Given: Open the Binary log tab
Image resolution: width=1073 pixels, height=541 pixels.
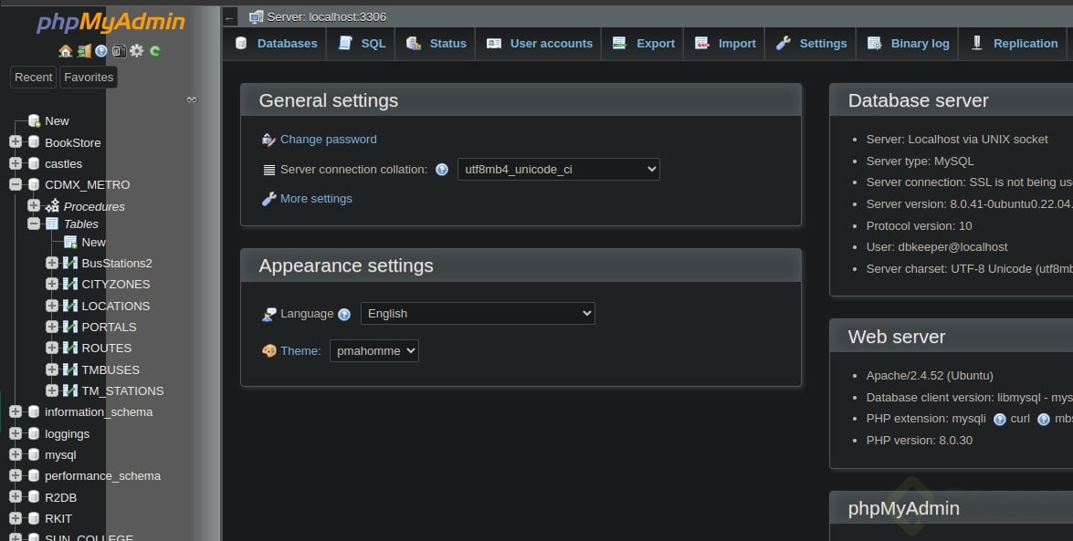Looking at the screenshot, I should tap(908, 43).
